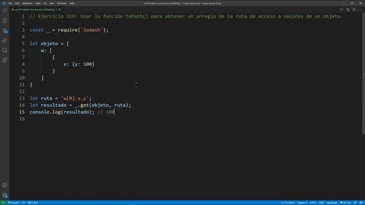Open Extensions view icon in activity bar
The height and width of the screenshot is (205, 365).
point(5,60)
